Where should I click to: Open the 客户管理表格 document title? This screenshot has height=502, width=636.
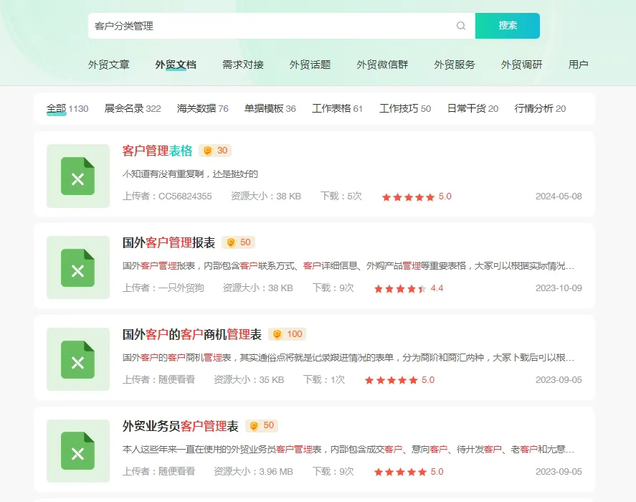(x=157, y=151)
